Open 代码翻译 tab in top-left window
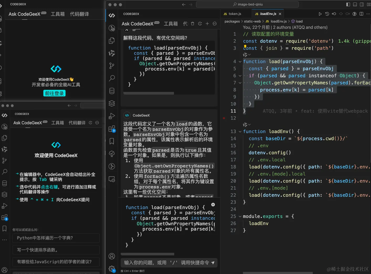The height and width of the screenshot is (274, 371). pos(79,14)
